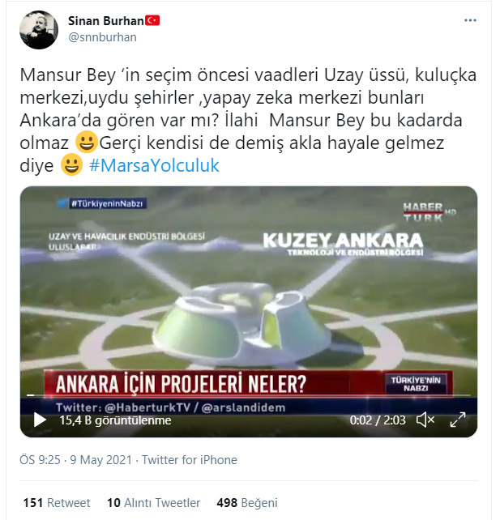Click the video time display 0:02 / 2:03
The height and width of the screenshot is (520, 500).
click(x=378, y=420)
